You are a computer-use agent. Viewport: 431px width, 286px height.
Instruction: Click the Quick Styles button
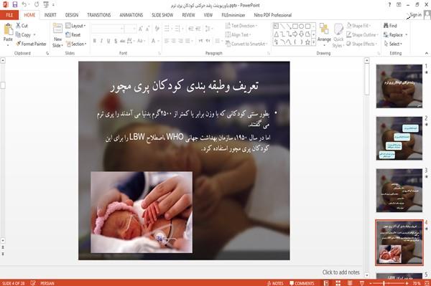coord(338,35)
